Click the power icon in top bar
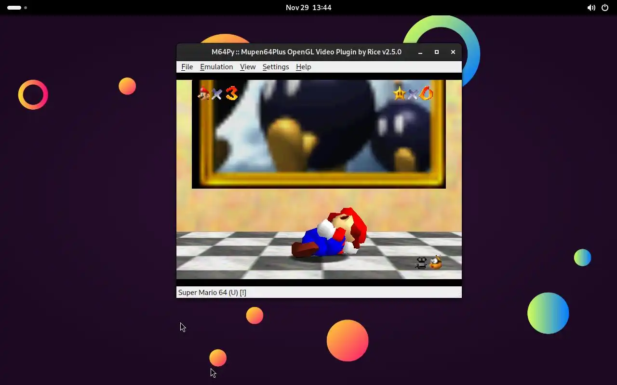Screen dimensions: 617x385 click(x=605, y=8)
